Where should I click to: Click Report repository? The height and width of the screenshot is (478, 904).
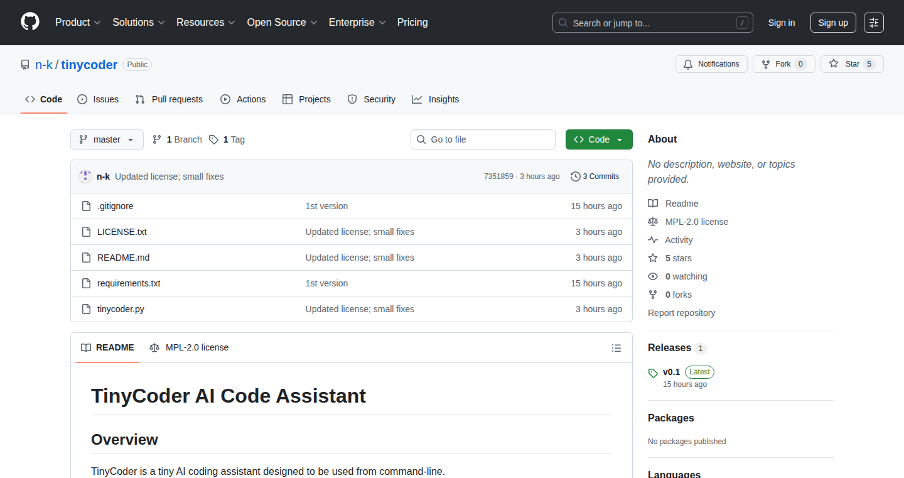coord(681,313)
